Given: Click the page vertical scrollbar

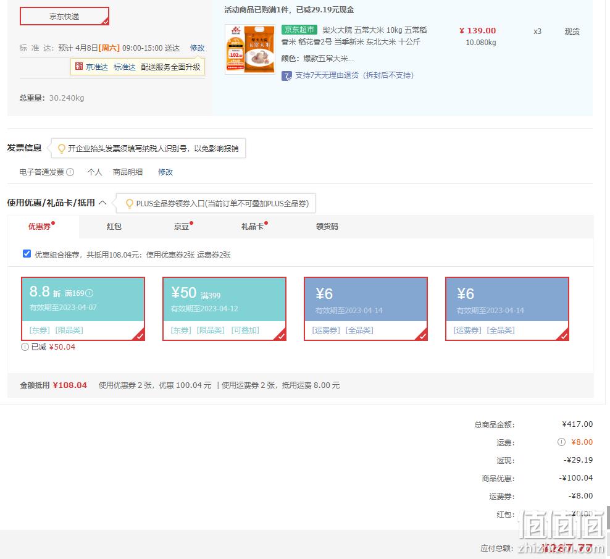Looking at the screenshot, I should pos(608,518).
